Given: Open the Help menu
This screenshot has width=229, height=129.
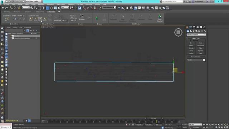Looking at the screenshot, I should click(104, 4).
